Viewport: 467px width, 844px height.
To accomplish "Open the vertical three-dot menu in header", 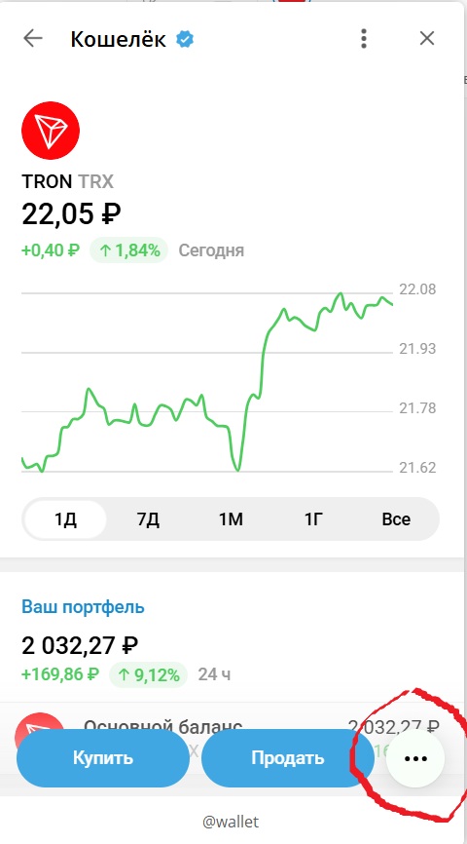I will click(x=364, y=39).
